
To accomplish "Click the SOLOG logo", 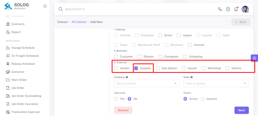I will (8, 6).
